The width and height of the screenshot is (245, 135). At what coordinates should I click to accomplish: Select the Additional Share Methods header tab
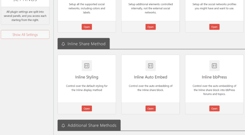[x=89, y=125]
